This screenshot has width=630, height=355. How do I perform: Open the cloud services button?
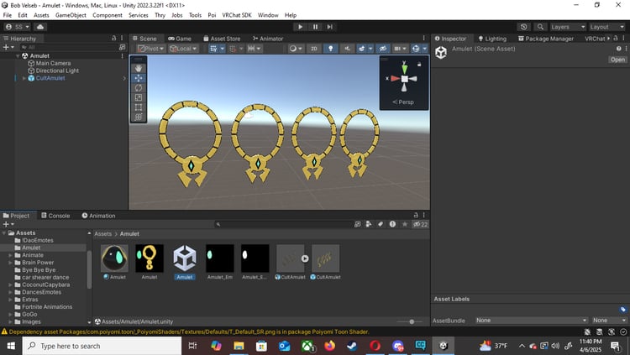click(40, 27)
